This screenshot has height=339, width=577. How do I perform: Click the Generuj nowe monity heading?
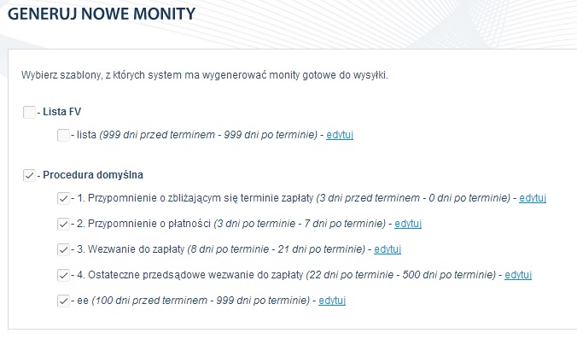102,14
